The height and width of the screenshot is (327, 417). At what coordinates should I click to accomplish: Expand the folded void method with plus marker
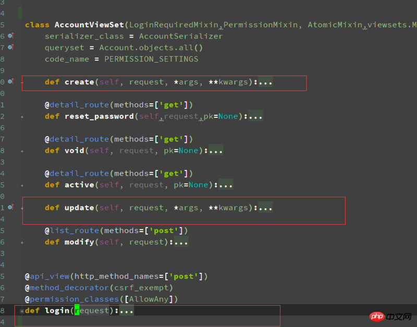pos(22,151)
